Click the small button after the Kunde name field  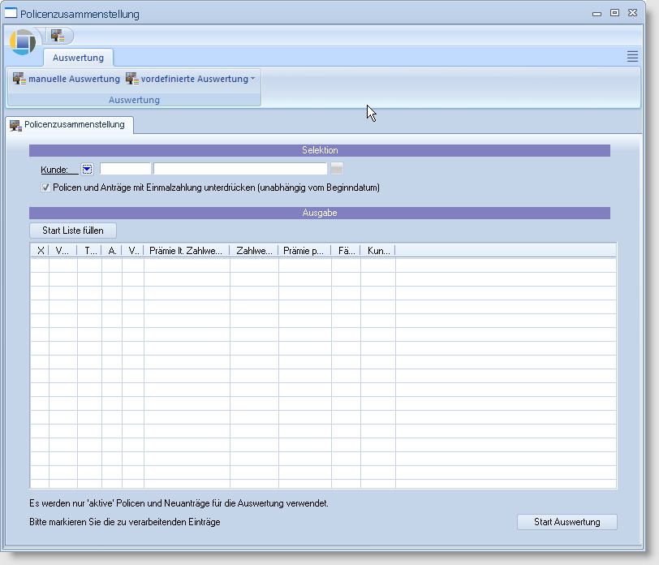click(337, 169)
